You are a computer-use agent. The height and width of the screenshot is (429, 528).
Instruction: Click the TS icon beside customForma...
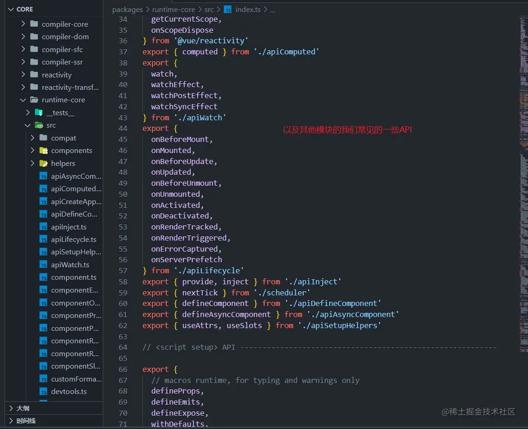(43, 379)
